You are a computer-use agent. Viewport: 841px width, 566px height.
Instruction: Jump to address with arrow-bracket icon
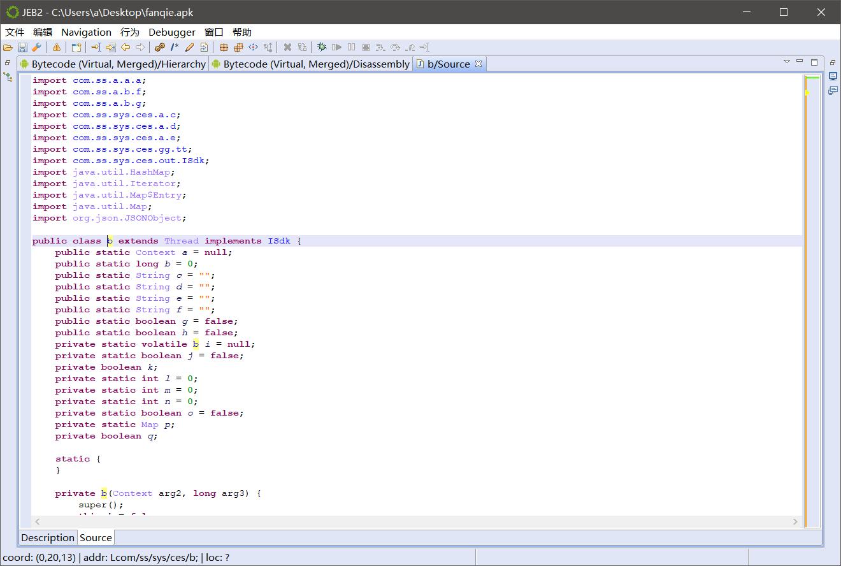point(96,47)
